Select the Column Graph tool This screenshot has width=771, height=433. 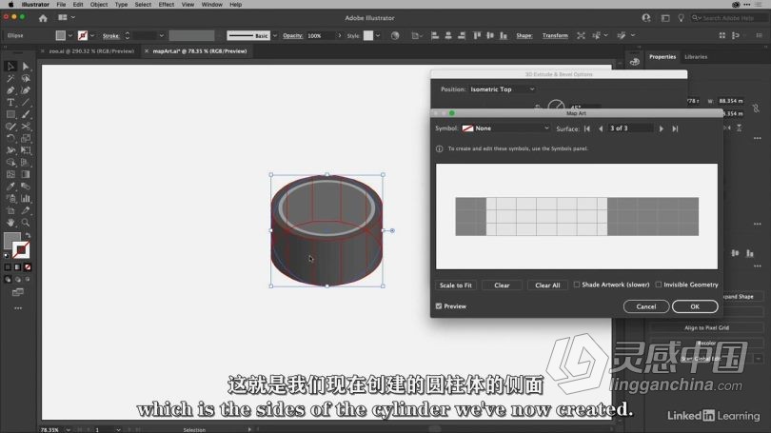pos(26,199)
